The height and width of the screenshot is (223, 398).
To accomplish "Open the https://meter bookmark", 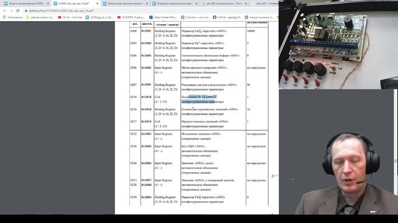I will click(163, 17).
